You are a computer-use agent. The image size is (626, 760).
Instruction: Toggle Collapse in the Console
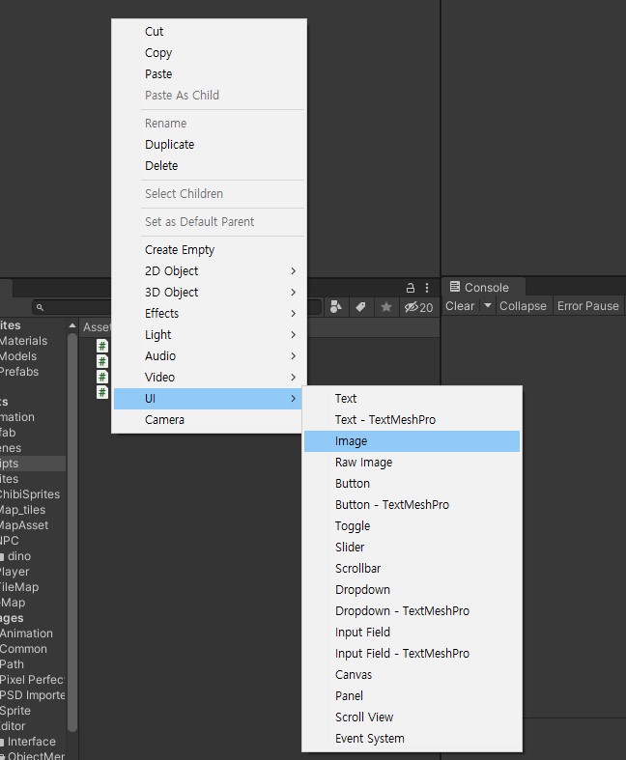point(523,306)
